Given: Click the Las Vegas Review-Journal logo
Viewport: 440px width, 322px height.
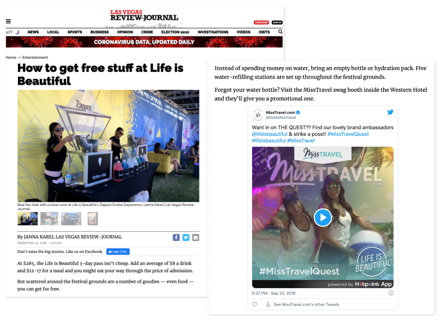Looking at the screenshot, I should click(x=144, y=15).
